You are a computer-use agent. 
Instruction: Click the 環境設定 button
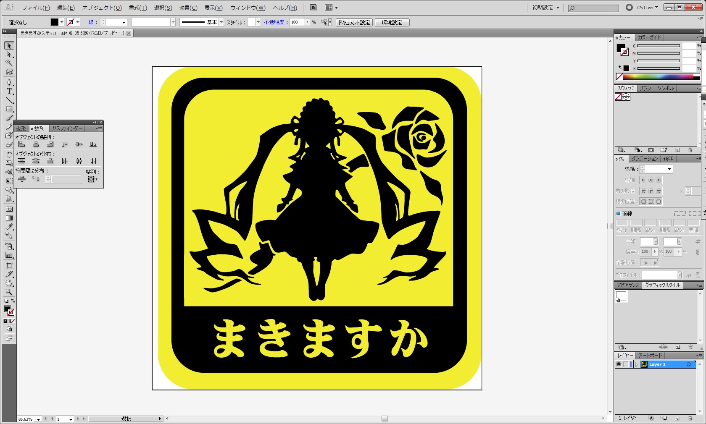(x=392, y=22)
